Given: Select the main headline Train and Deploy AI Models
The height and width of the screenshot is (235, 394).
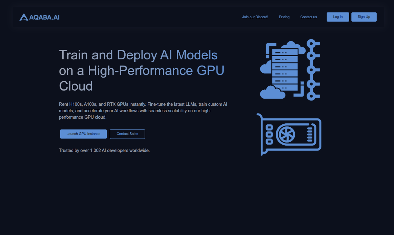Looking at the screenshot, I should pyautogui.click(x=142, y=70).
